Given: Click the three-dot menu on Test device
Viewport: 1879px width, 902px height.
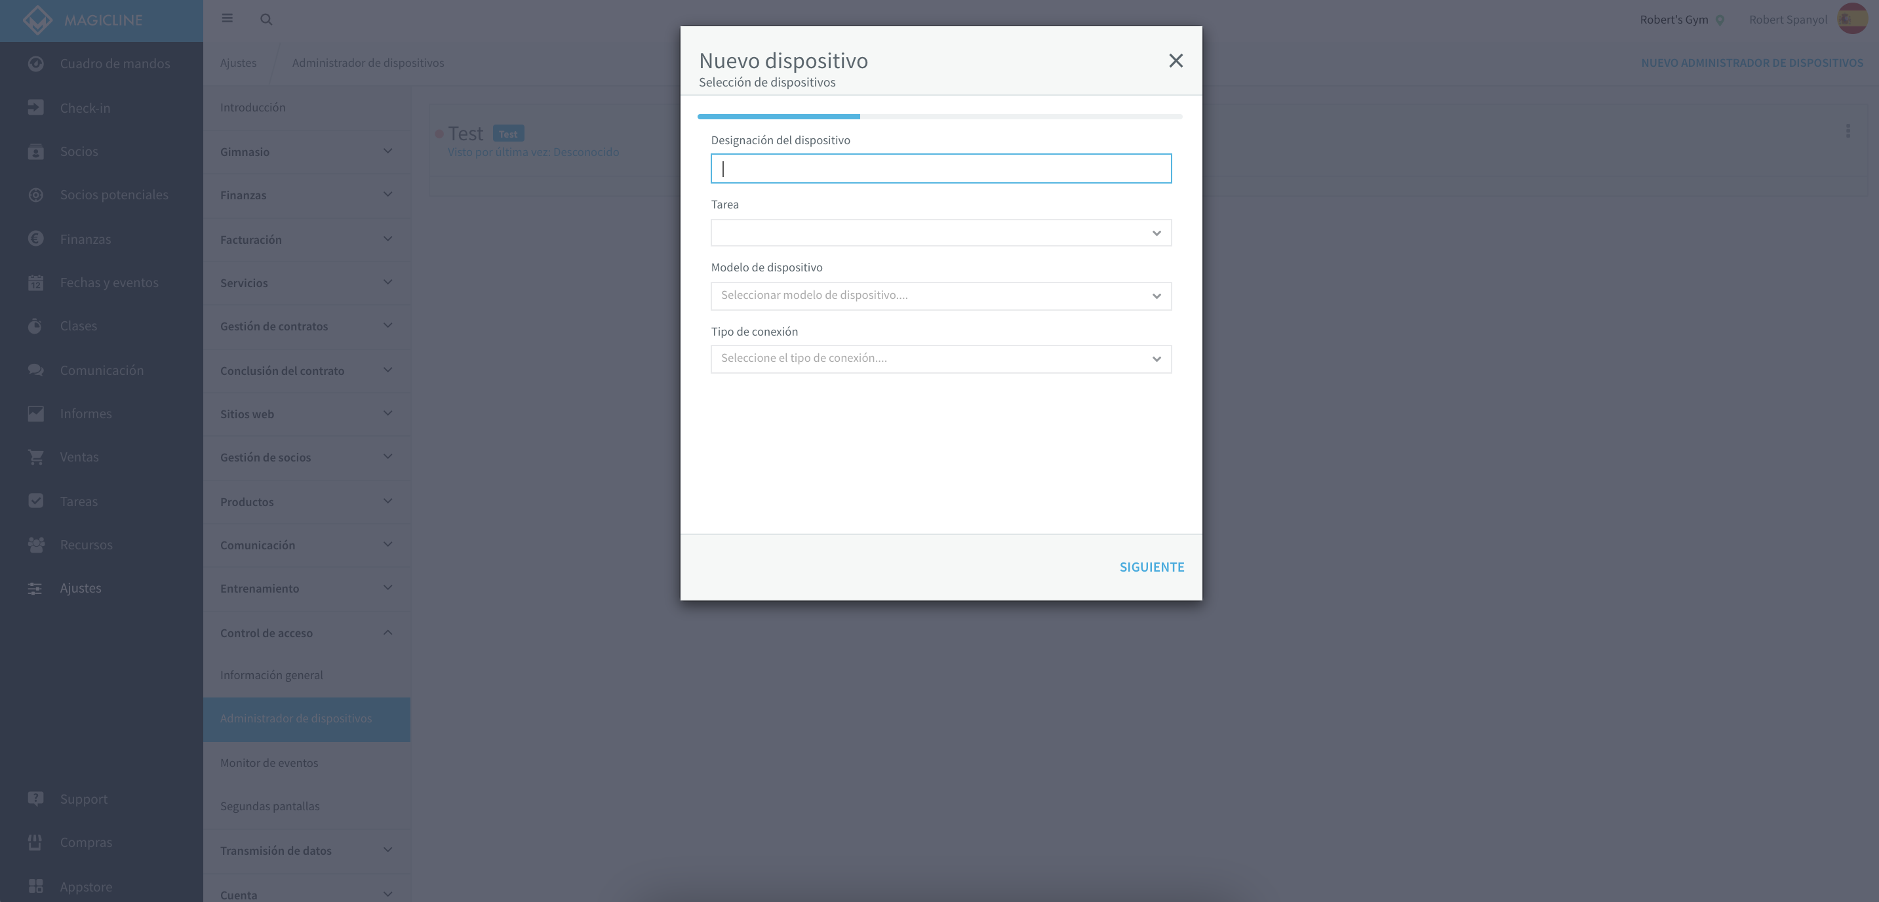Looking at the screenshot, I should 1848,130.
